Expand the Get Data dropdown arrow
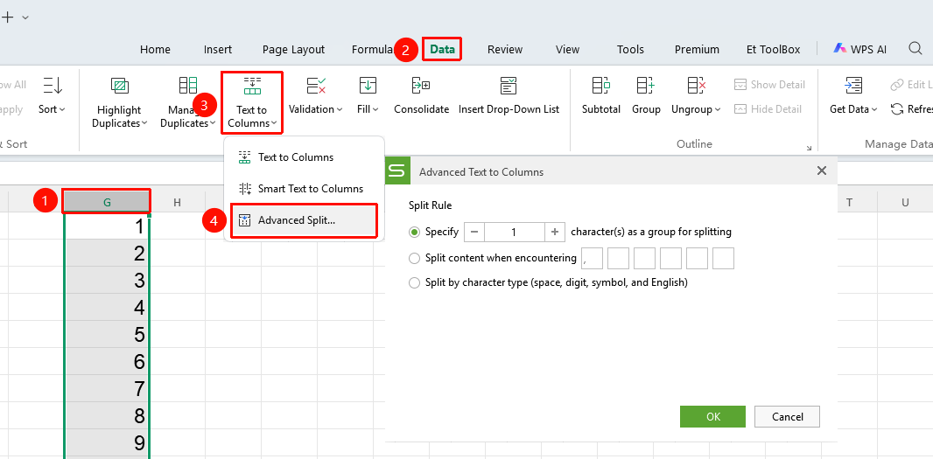 (x=874, y=109)
